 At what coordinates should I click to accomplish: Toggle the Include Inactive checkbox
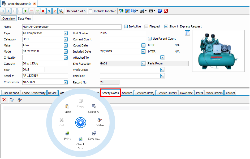tap(90, 11)
